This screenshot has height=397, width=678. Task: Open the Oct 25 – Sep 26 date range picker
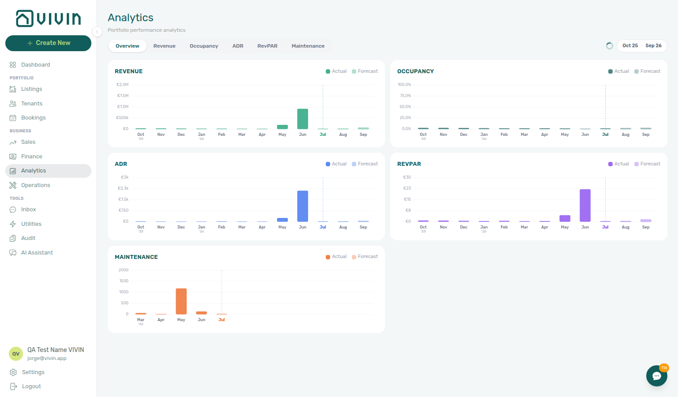[642, 45]
